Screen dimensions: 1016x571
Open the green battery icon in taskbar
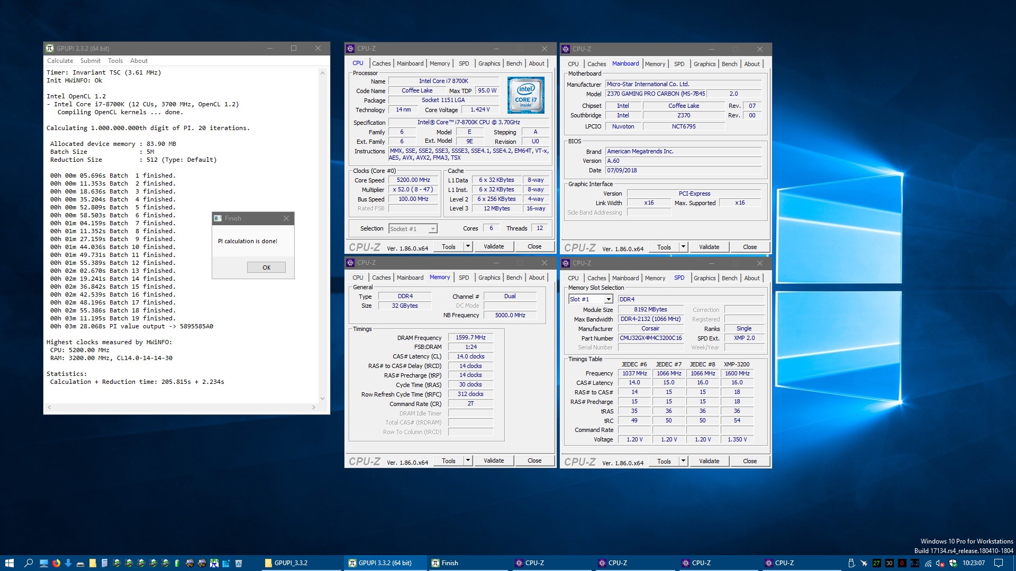tap(177, 563)
